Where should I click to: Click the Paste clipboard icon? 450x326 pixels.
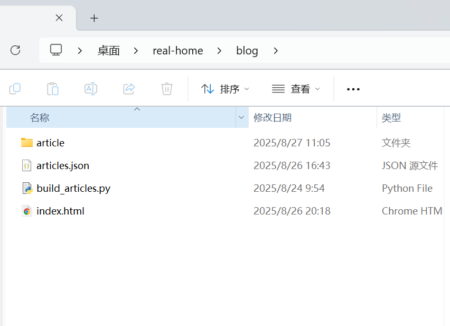click(x=53, y=89)
